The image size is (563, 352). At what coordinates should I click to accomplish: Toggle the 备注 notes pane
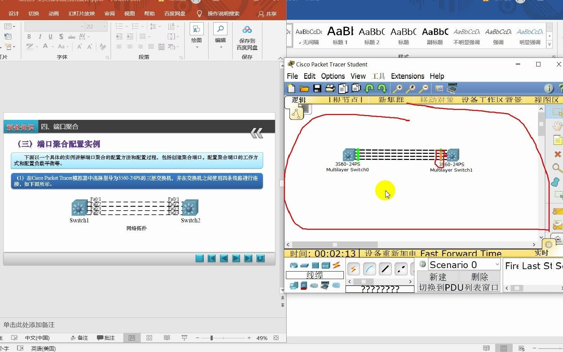[79, 338]
